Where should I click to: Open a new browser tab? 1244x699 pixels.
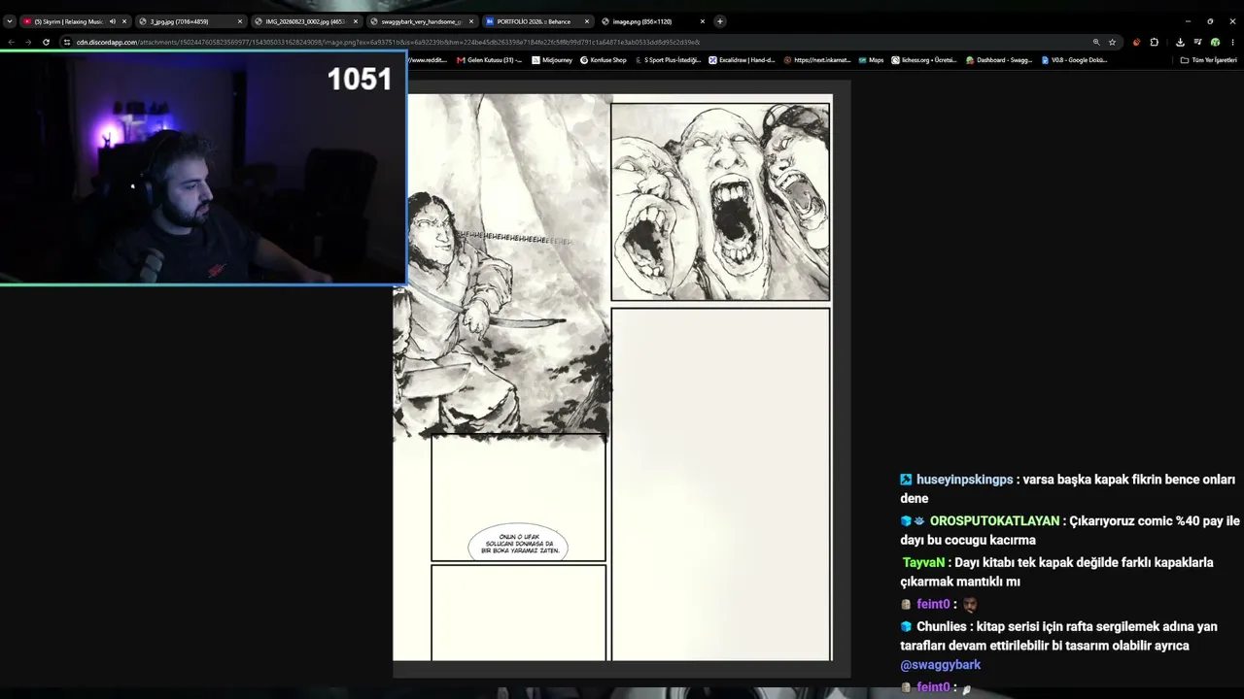pos(720,21)
